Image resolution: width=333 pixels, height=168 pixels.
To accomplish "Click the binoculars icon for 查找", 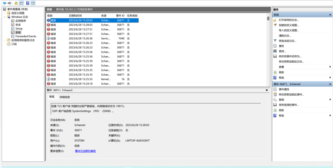I will 275,51.
